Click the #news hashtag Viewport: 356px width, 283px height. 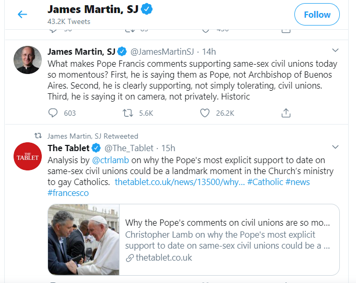coord(298,182)
